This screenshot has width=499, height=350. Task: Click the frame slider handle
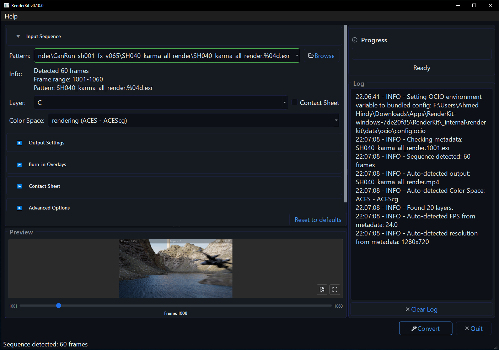[59, 306]
